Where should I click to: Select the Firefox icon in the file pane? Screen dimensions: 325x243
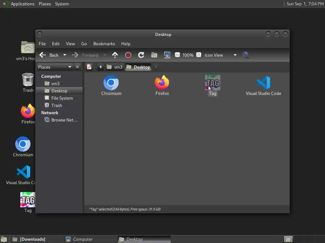(x=162, y=85)
